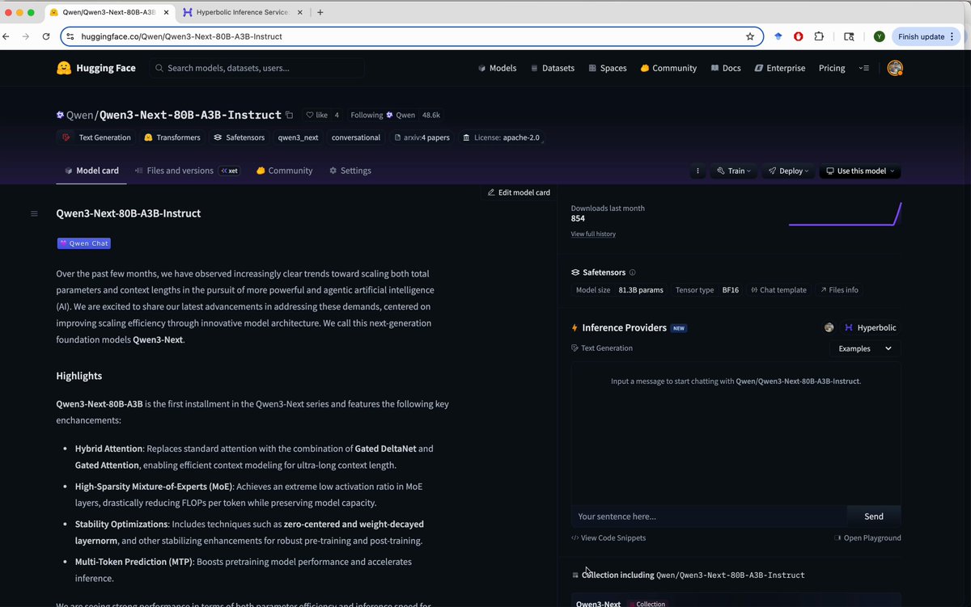Click the red Opera-style extension icon

(799, 36)
